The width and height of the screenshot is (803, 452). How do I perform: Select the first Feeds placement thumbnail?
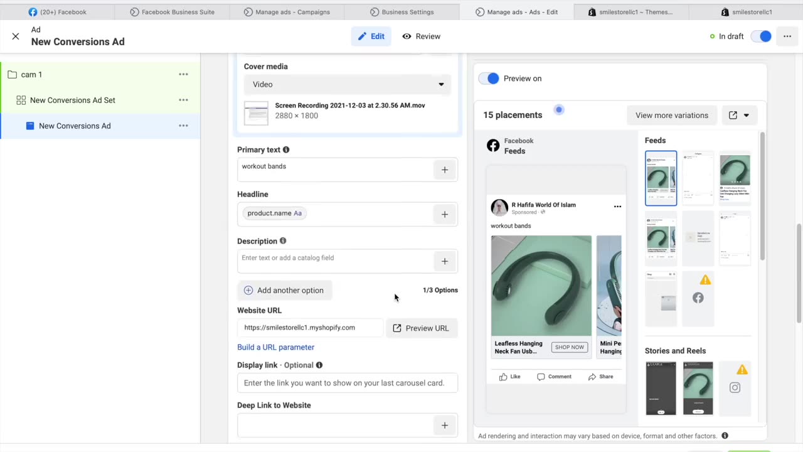click(x=661, y=178)
